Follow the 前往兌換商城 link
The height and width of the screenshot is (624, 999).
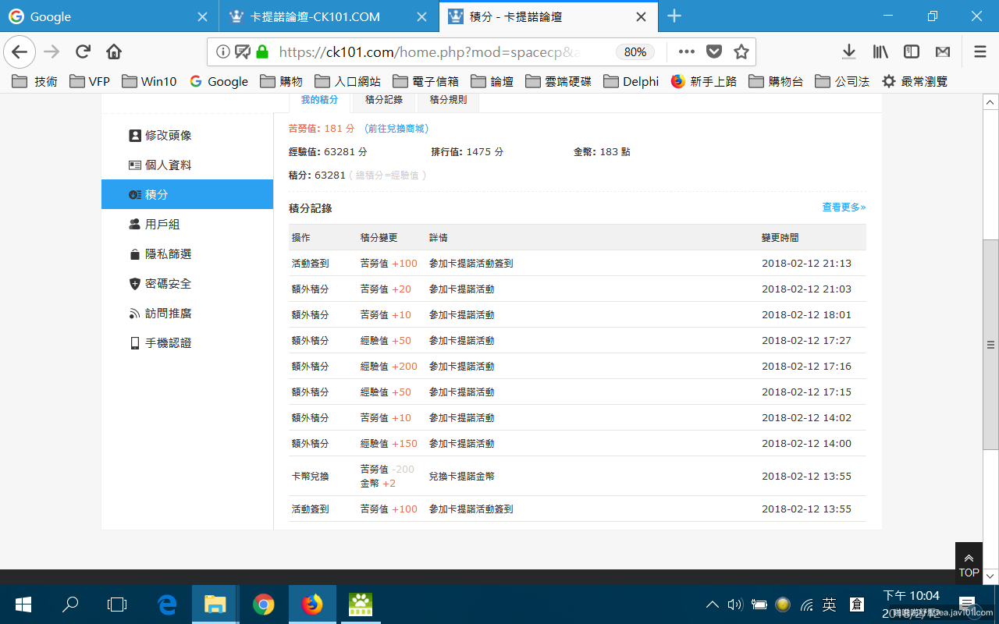coord(396,129)
